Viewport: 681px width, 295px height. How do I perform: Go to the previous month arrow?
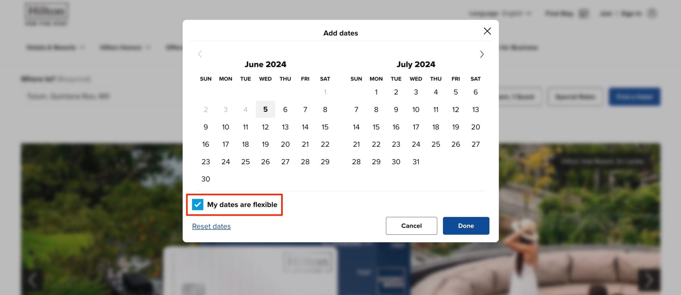[x=200, y=54]
